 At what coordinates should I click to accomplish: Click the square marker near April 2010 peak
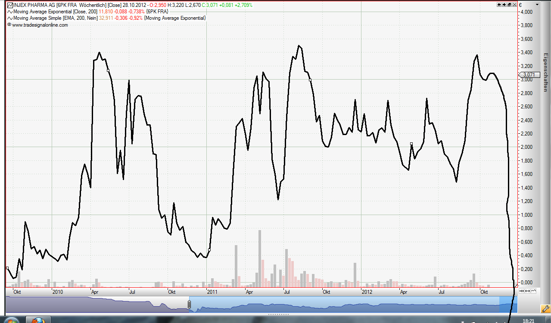108,70
